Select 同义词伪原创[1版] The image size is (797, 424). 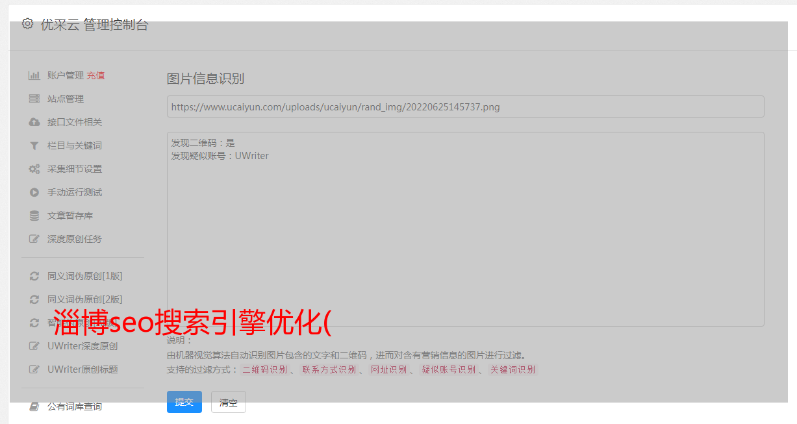(84, 276)
